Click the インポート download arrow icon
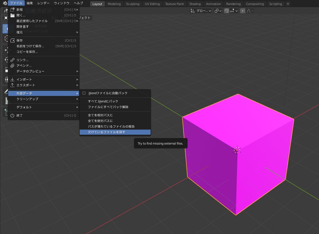Viewport: 319px width, 234px height. click(12, 79)
